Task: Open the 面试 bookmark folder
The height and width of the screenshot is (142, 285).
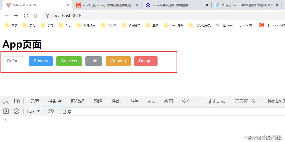Action: click(11, 25)
